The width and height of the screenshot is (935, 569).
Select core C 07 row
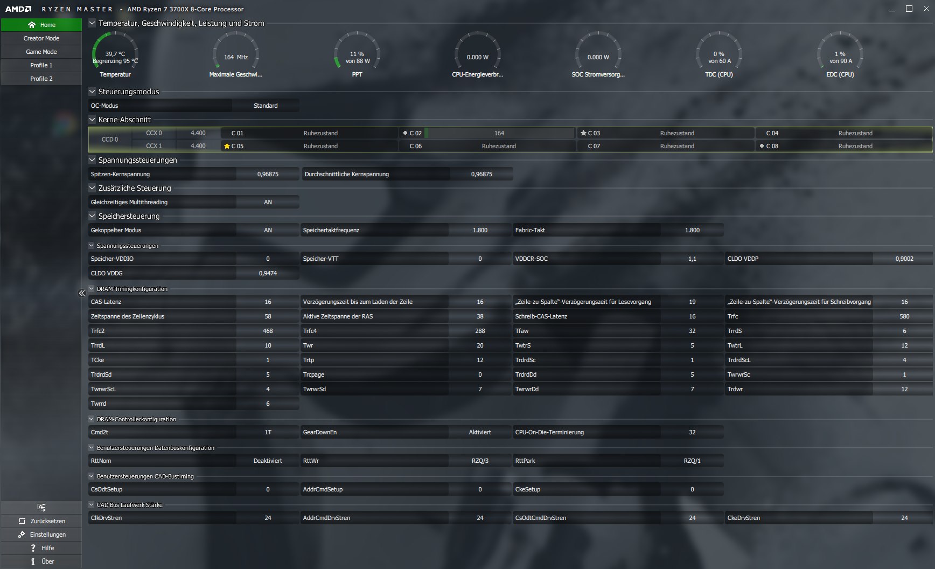point(666,146)
